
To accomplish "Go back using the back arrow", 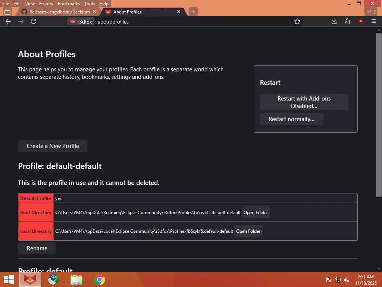I will [x=8, y=21].
